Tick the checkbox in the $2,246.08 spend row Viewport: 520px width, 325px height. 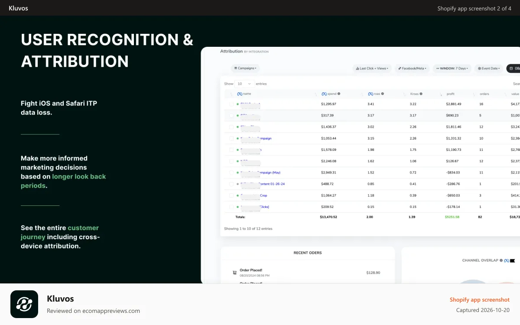click(231, 161)
